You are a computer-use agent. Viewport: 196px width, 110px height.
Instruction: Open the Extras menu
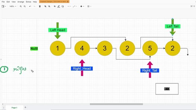(28, 2)
